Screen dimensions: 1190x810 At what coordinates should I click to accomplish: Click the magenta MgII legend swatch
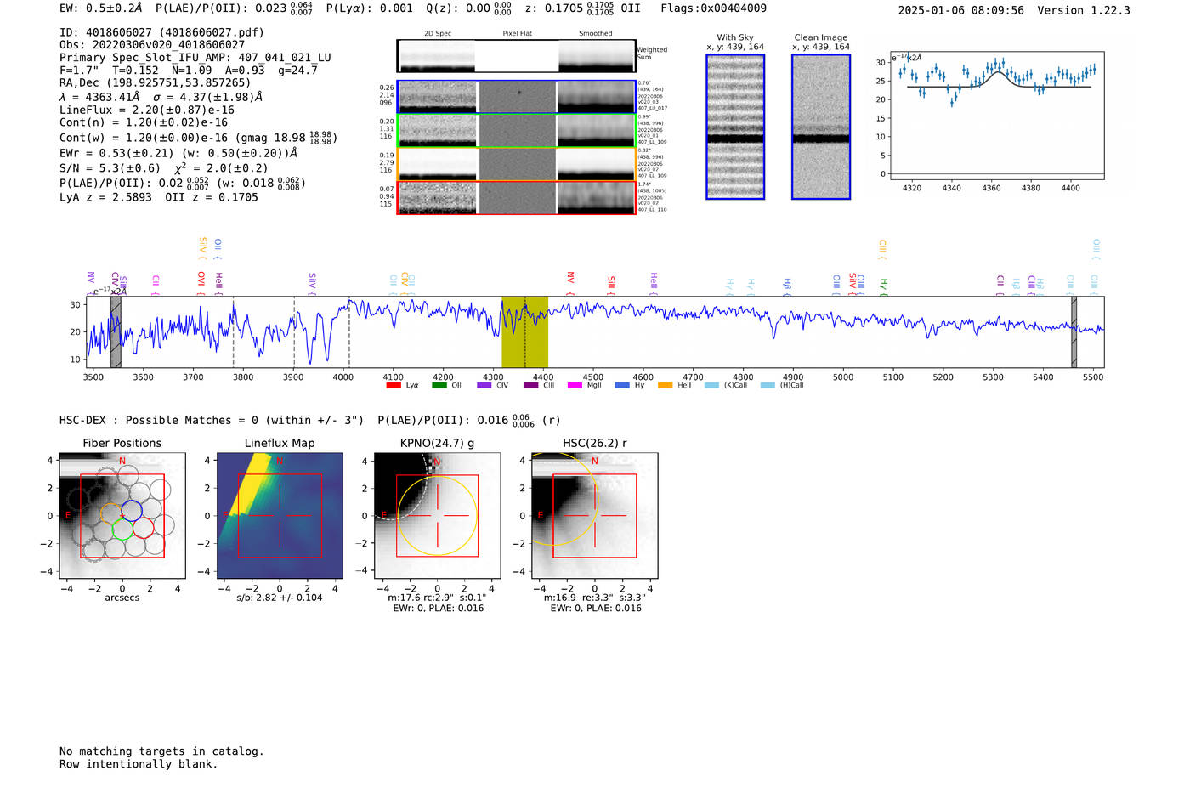575,385
